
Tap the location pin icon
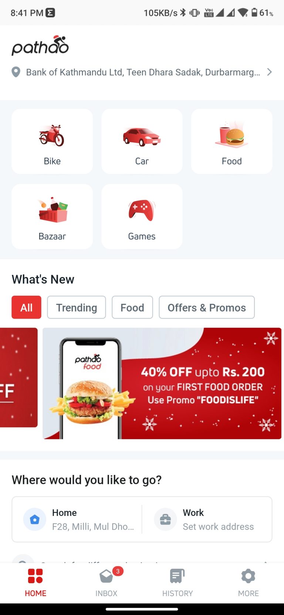click(16, 72)
